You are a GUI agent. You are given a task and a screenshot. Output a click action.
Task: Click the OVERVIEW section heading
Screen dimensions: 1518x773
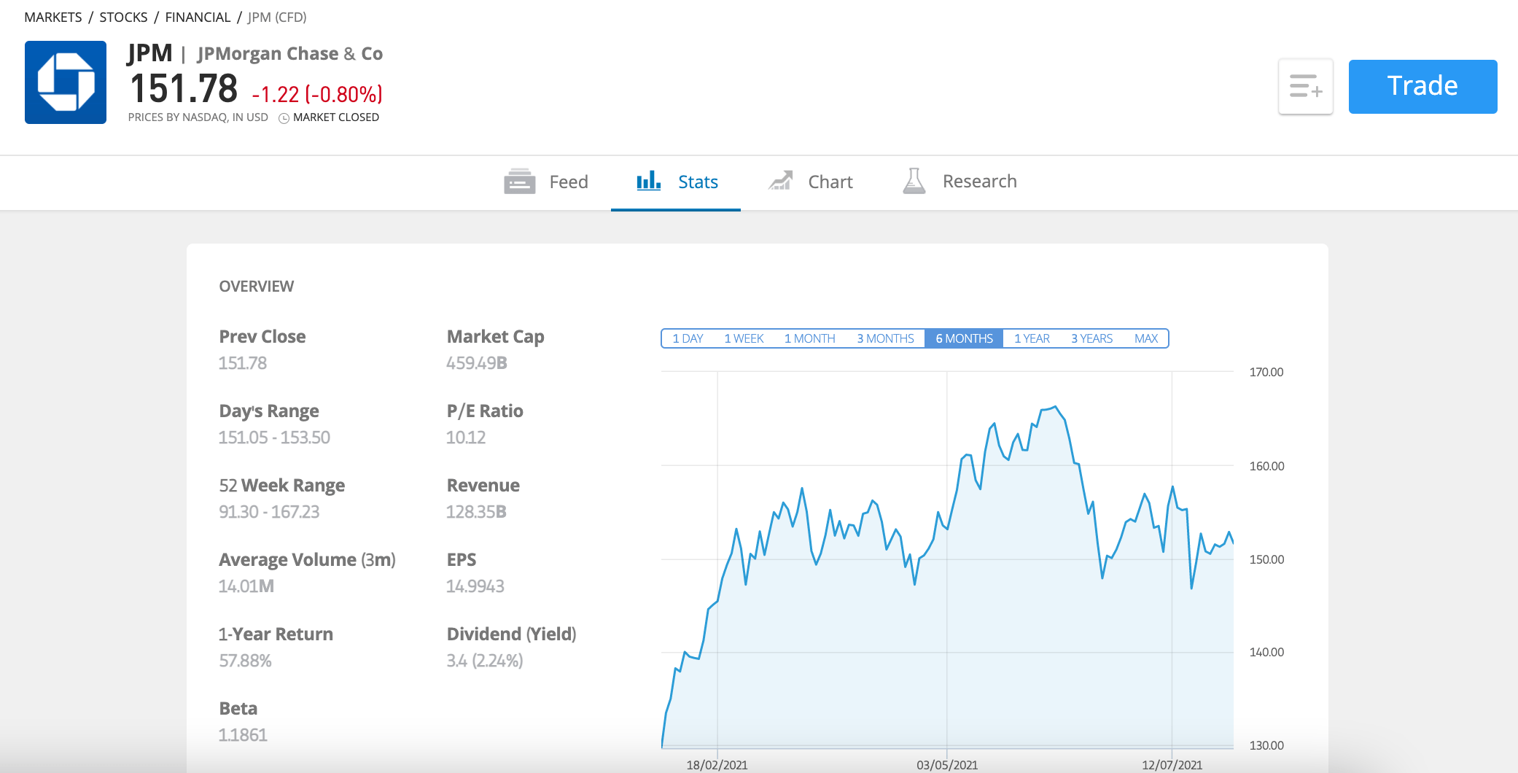click(x=257, y=287)
